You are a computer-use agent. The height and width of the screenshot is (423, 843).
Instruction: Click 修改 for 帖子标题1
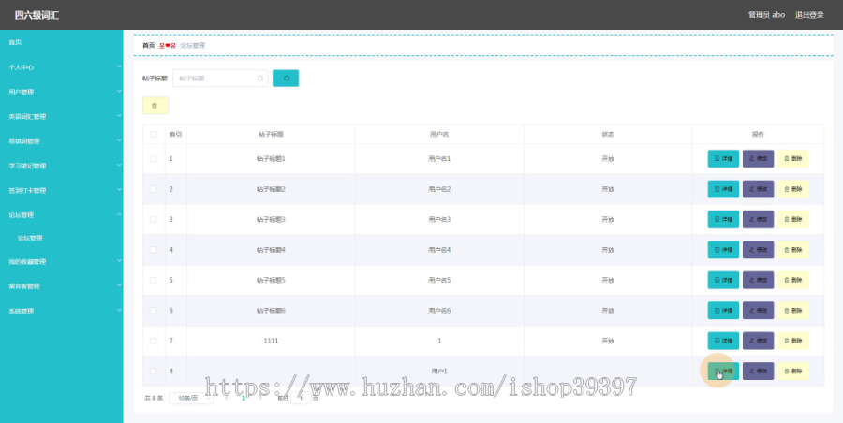click(758, 159)
